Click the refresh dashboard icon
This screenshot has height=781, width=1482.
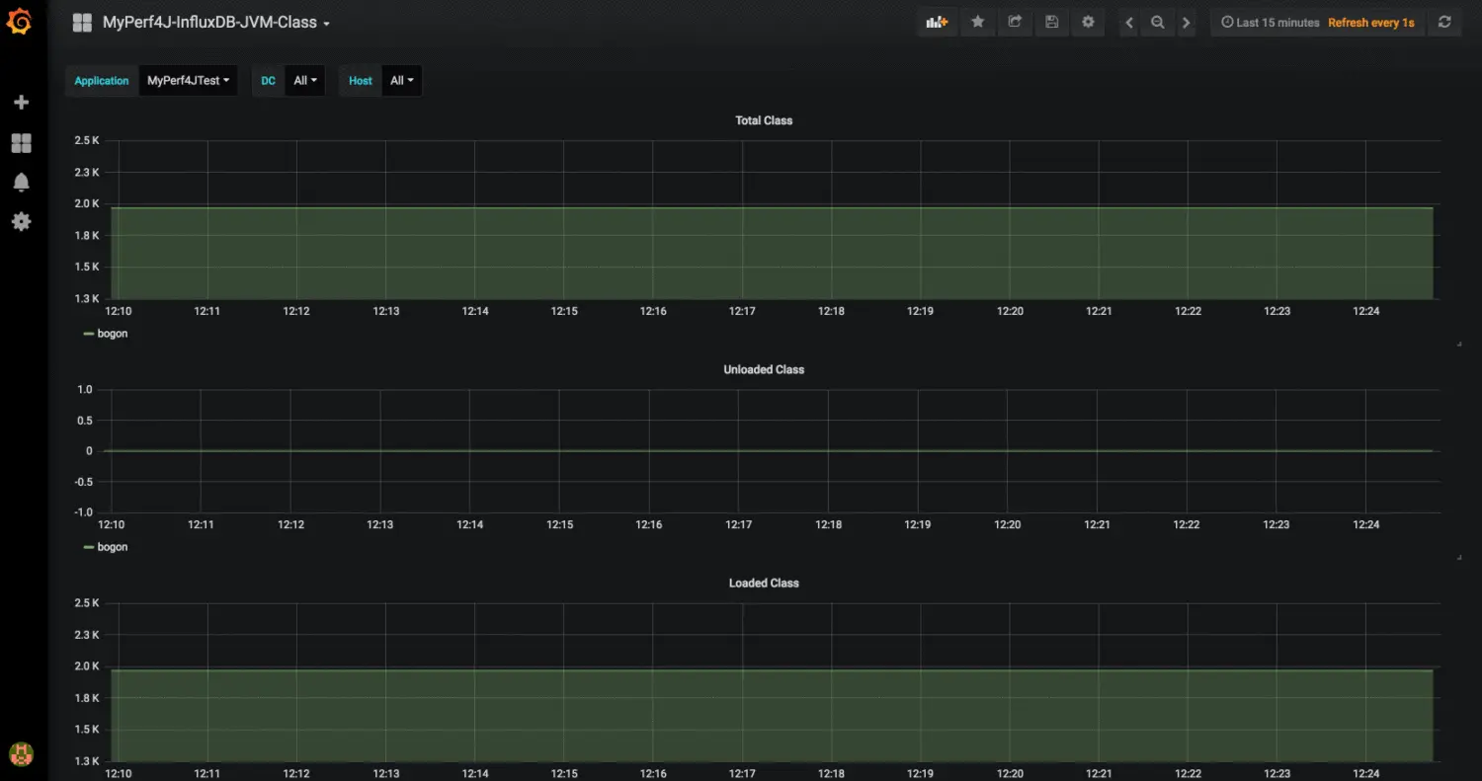point(1444,22)
